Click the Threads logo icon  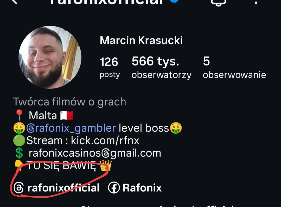coord(19,188)
